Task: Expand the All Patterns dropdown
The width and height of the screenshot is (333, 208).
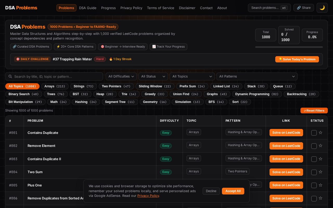Action: [257, 76]
